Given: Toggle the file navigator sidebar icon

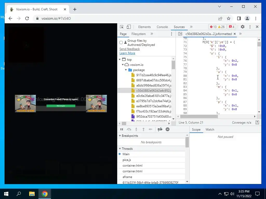Looking at the screenshot, I should coord(180,34).
